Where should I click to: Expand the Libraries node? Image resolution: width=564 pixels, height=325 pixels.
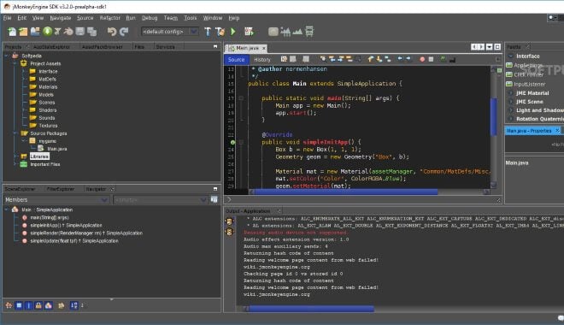coord(15,157)
